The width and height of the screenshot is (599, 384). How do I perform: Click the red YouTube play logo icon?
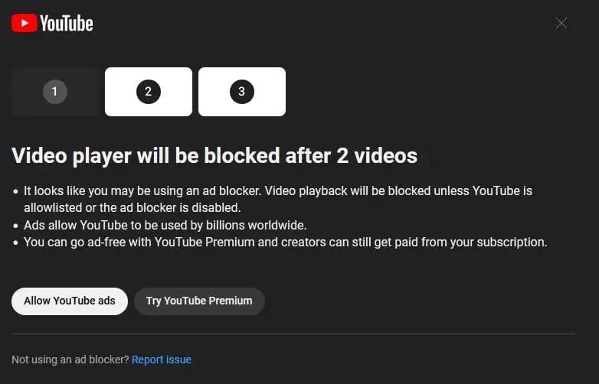pos(24,23)
